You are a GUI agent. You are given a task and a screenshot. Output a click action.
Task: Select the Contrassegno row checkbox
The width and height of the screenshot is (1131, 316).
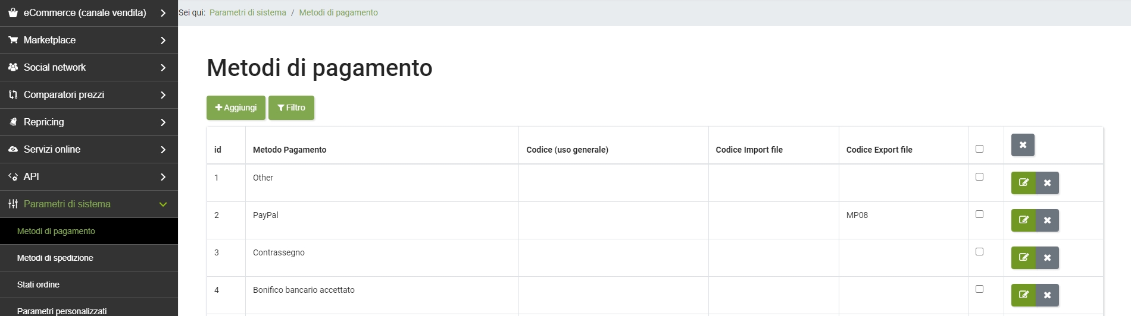979,252
